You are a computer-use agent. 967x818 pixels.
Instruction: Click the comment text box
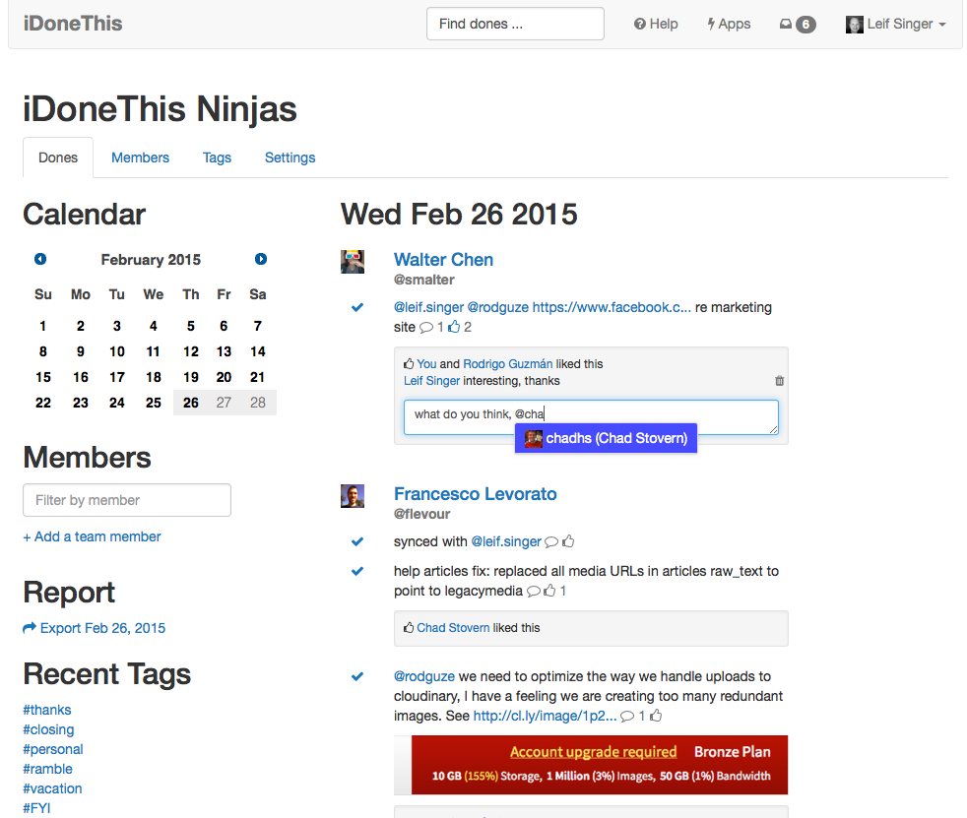point(591,417)
